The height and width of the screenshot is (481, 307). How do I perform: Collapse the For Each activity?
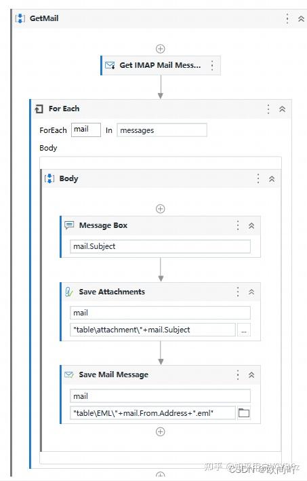pyautogui.click(x=282, y=109)
